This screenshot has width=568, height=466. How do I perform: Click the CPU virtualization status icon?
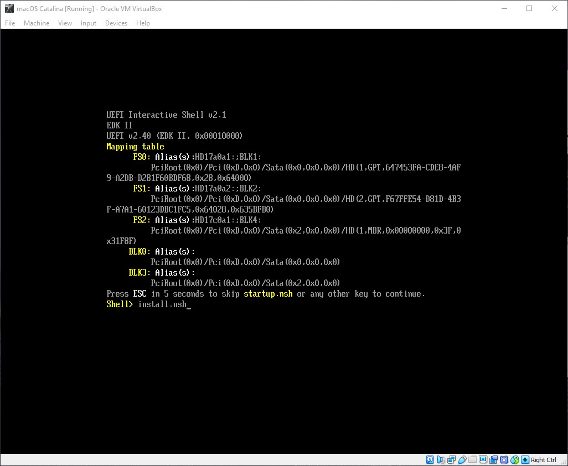(x=504, y=460)
